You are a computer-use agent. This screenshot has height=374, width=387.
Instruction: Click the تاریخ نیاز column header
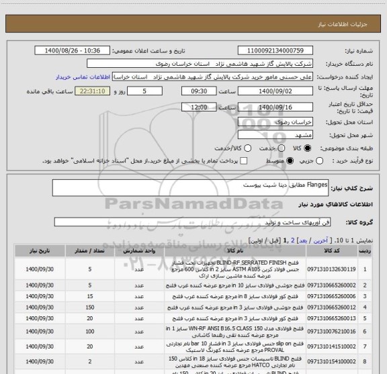point(40,251)
